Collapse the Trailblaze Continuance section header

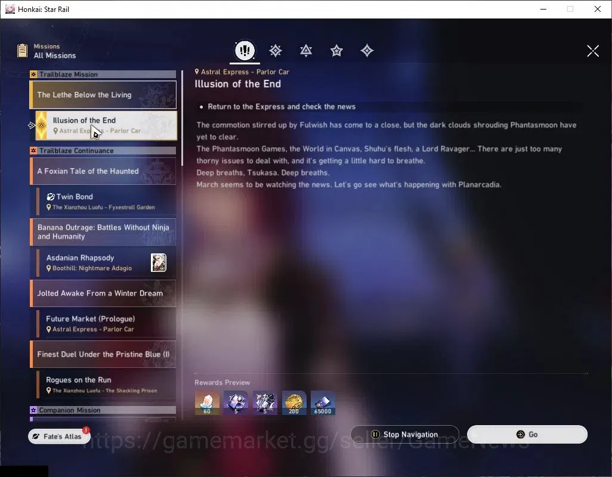[103, 150]
